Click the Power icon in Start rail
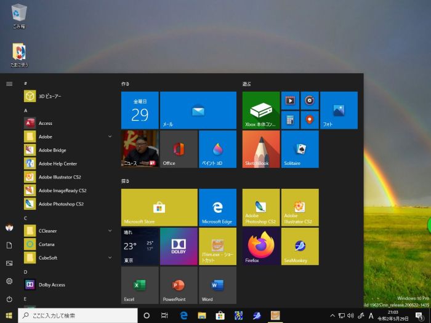Screen dimensions: 431x323 point(9,299)
